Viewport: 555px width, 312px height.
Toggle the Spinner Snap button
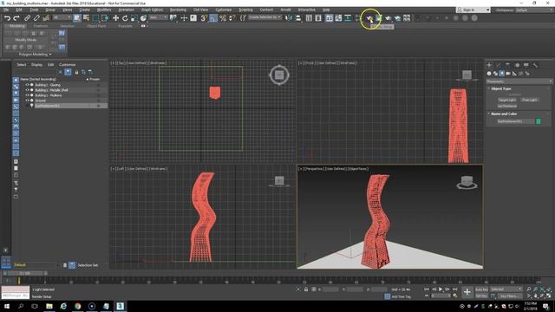click(232, 18)
